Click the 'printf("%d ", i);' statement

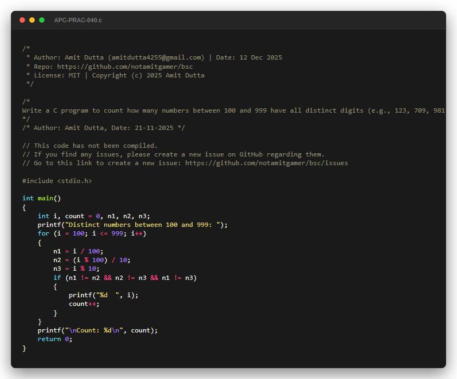104,295
